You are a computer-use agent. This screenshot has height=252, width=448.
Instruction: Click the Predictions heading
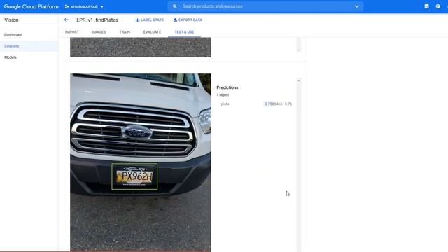(227, 87)
